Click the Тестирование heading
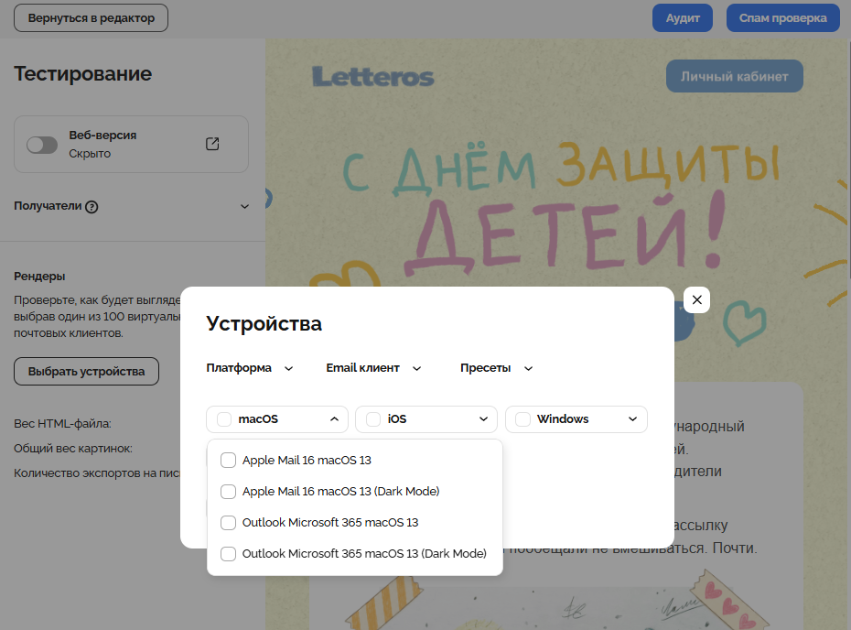The width and height of the screenshot is (851, 630). [x=83, y=74]
